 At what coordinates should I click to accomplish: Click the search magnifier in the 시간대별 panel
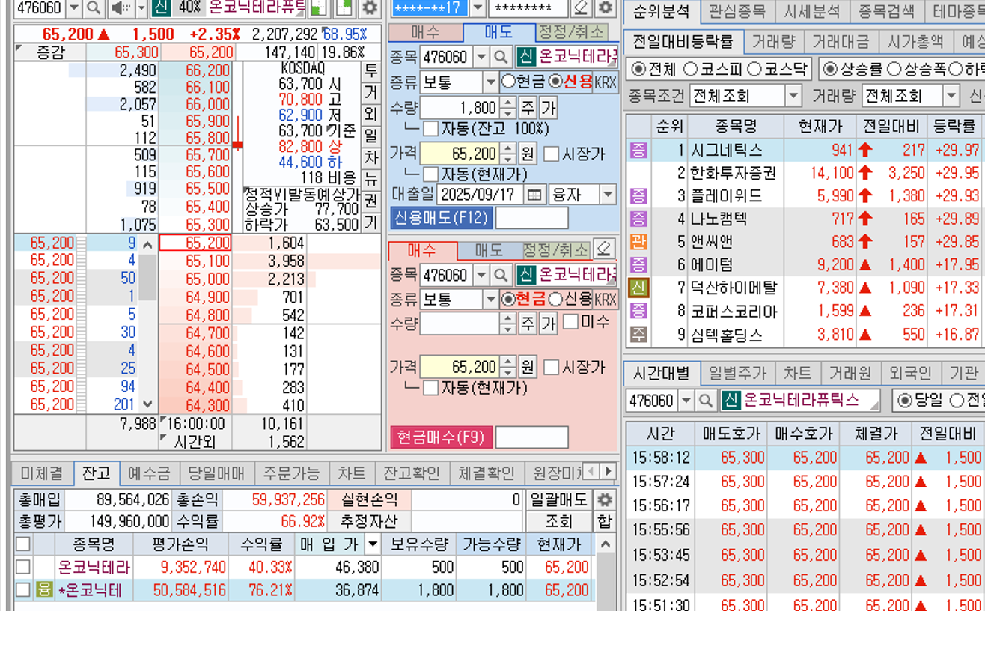(x=705, y=401)
